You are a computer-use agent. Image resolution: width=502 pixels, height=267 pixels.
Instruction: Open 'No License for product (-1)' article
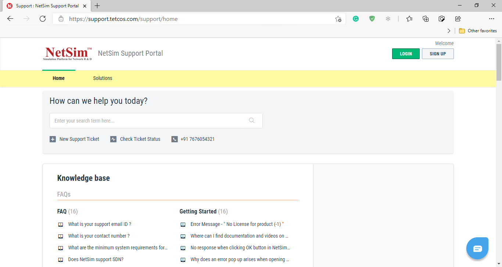tap(237, 224)
